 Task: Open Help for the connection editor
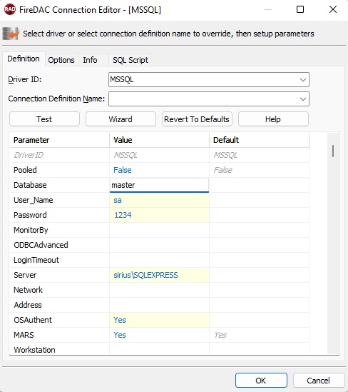coord(273,119)
